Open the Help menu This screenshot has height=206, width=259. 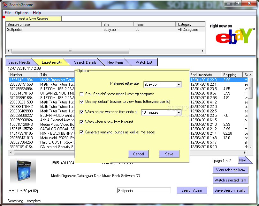pyautogui.click(x=37, y=13)
